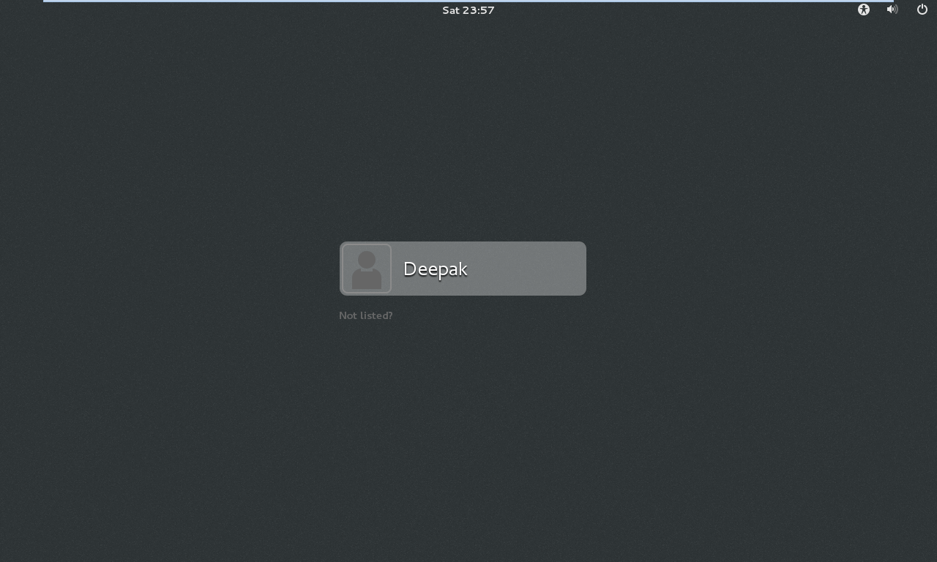
Task: Click the shutdown symbol at top right
Action: click(922, 10)
